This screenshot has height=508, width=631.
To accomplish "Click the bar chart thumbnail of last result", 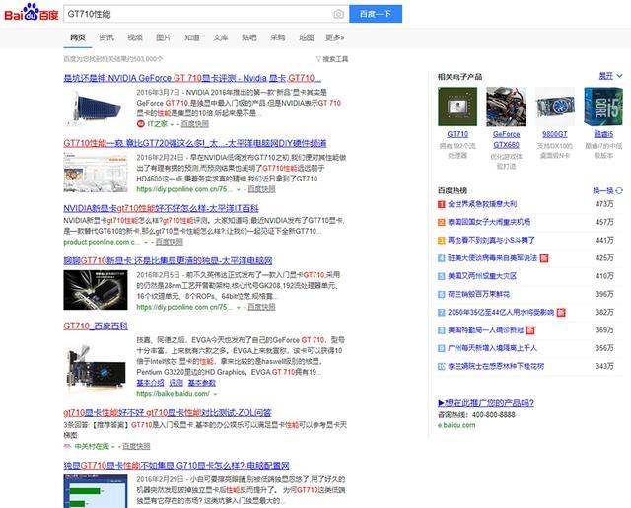I will [96, 491].
